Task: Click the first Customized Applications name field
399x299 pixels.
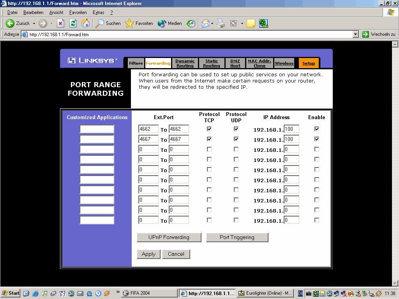Action: click(x=97, y=129)
